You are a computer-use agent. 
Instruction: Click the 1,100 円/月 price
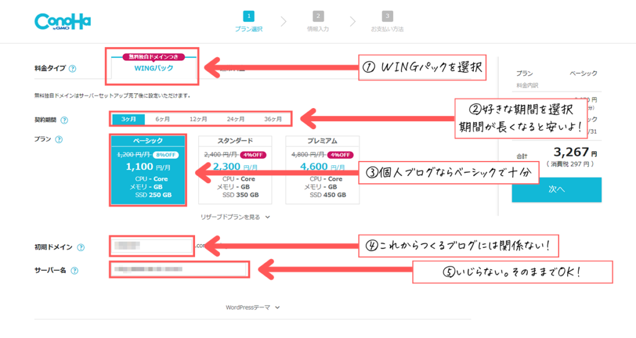coord(148,167)
